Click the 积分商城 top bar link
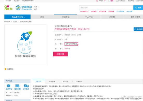Viewport: 143px width, 101px height. coord(131,1)
